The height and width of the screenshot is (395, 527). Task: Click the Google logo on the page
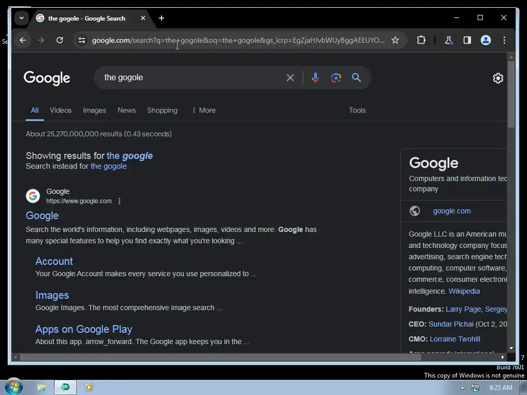(47, 78)
